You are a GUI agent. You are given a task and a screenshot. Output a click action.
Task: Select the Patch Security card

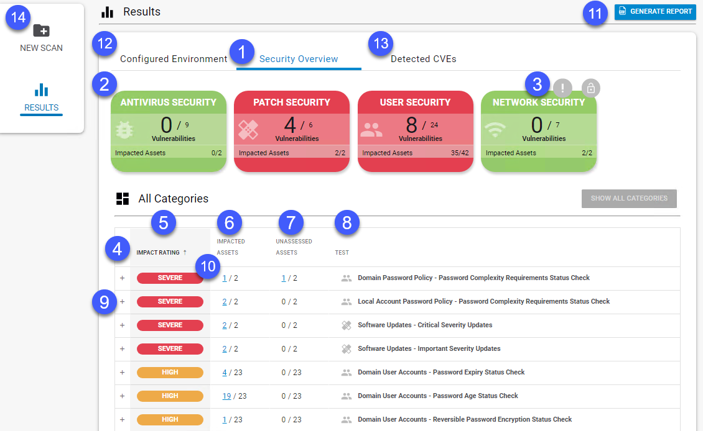pyautogui.click(x=292, y=131)
